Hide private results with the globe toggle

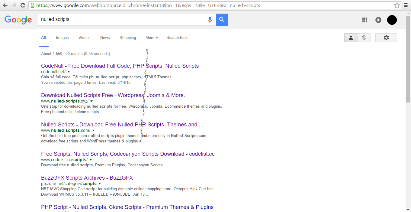click(x=364, y=38)
